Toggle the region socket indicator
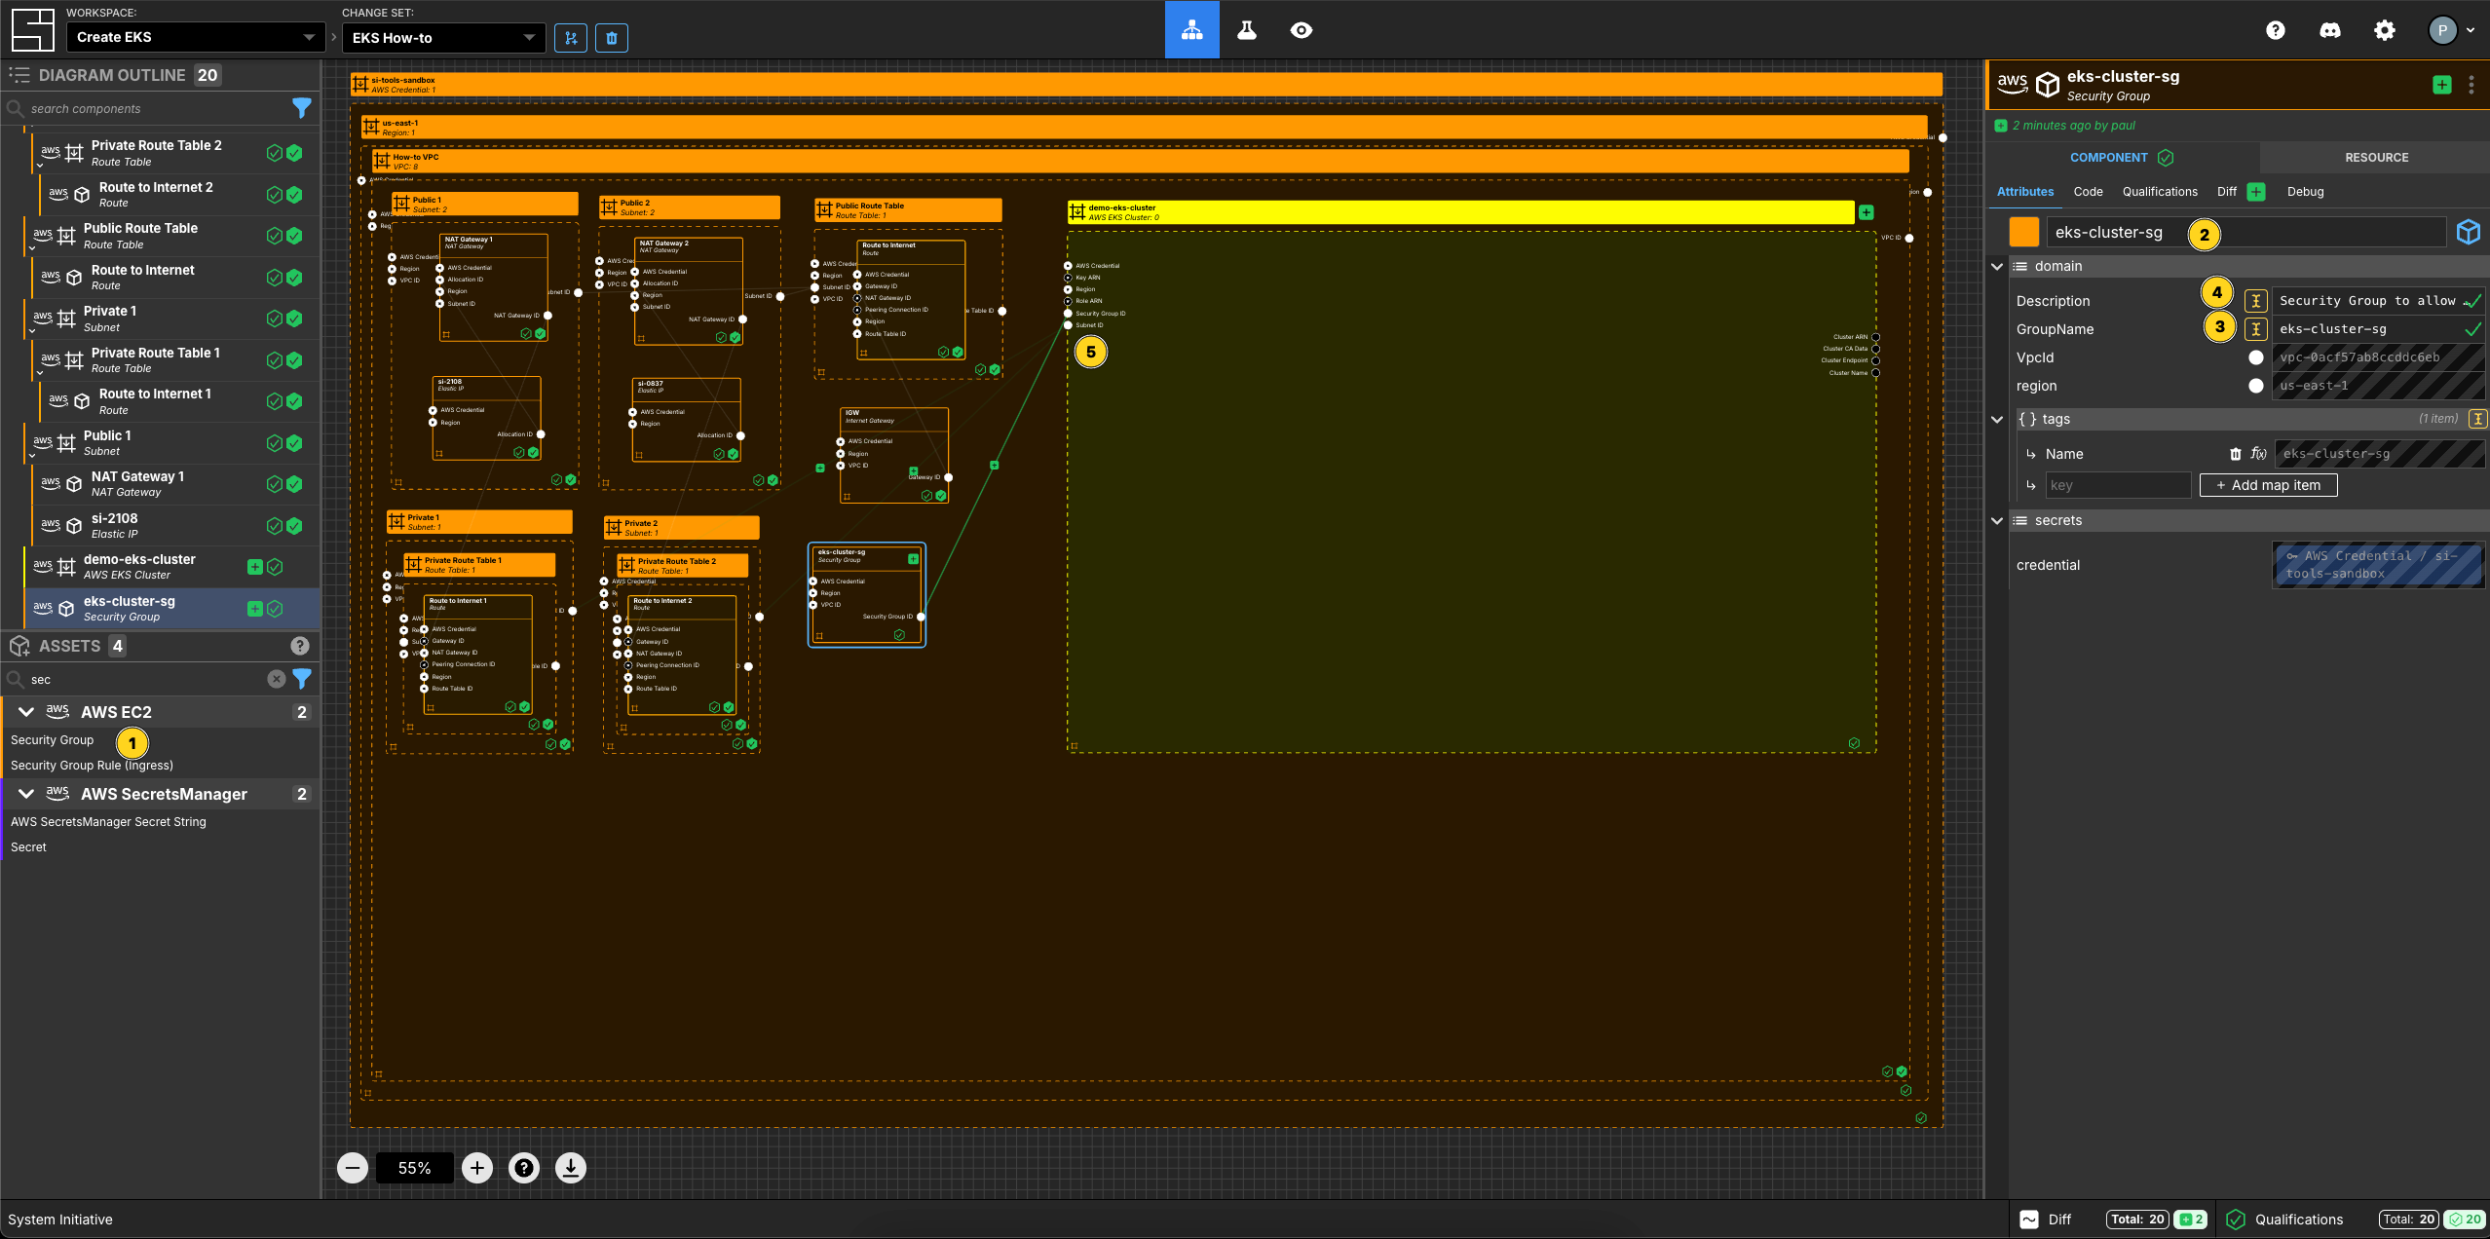The image size is (2490, 1239). click(2255, 386)
